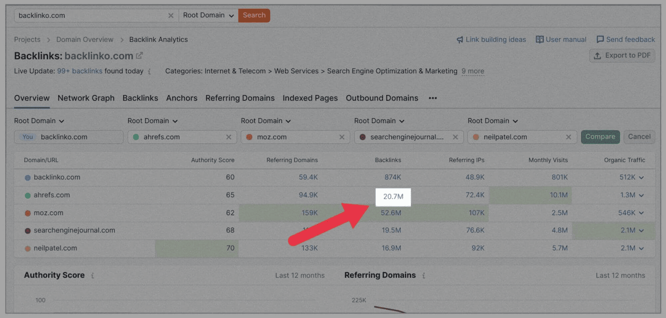
Task: Remove ahrefs.com from comparison
Action: (x=229, y=137)
